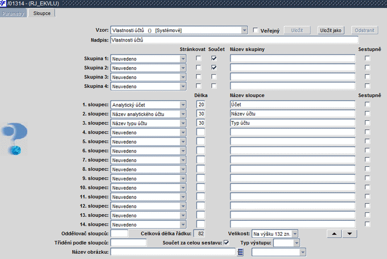The image size is (387, 259).
Task: Click the Délka field of 6. sloupec
Action: click(x=201, y=150)
